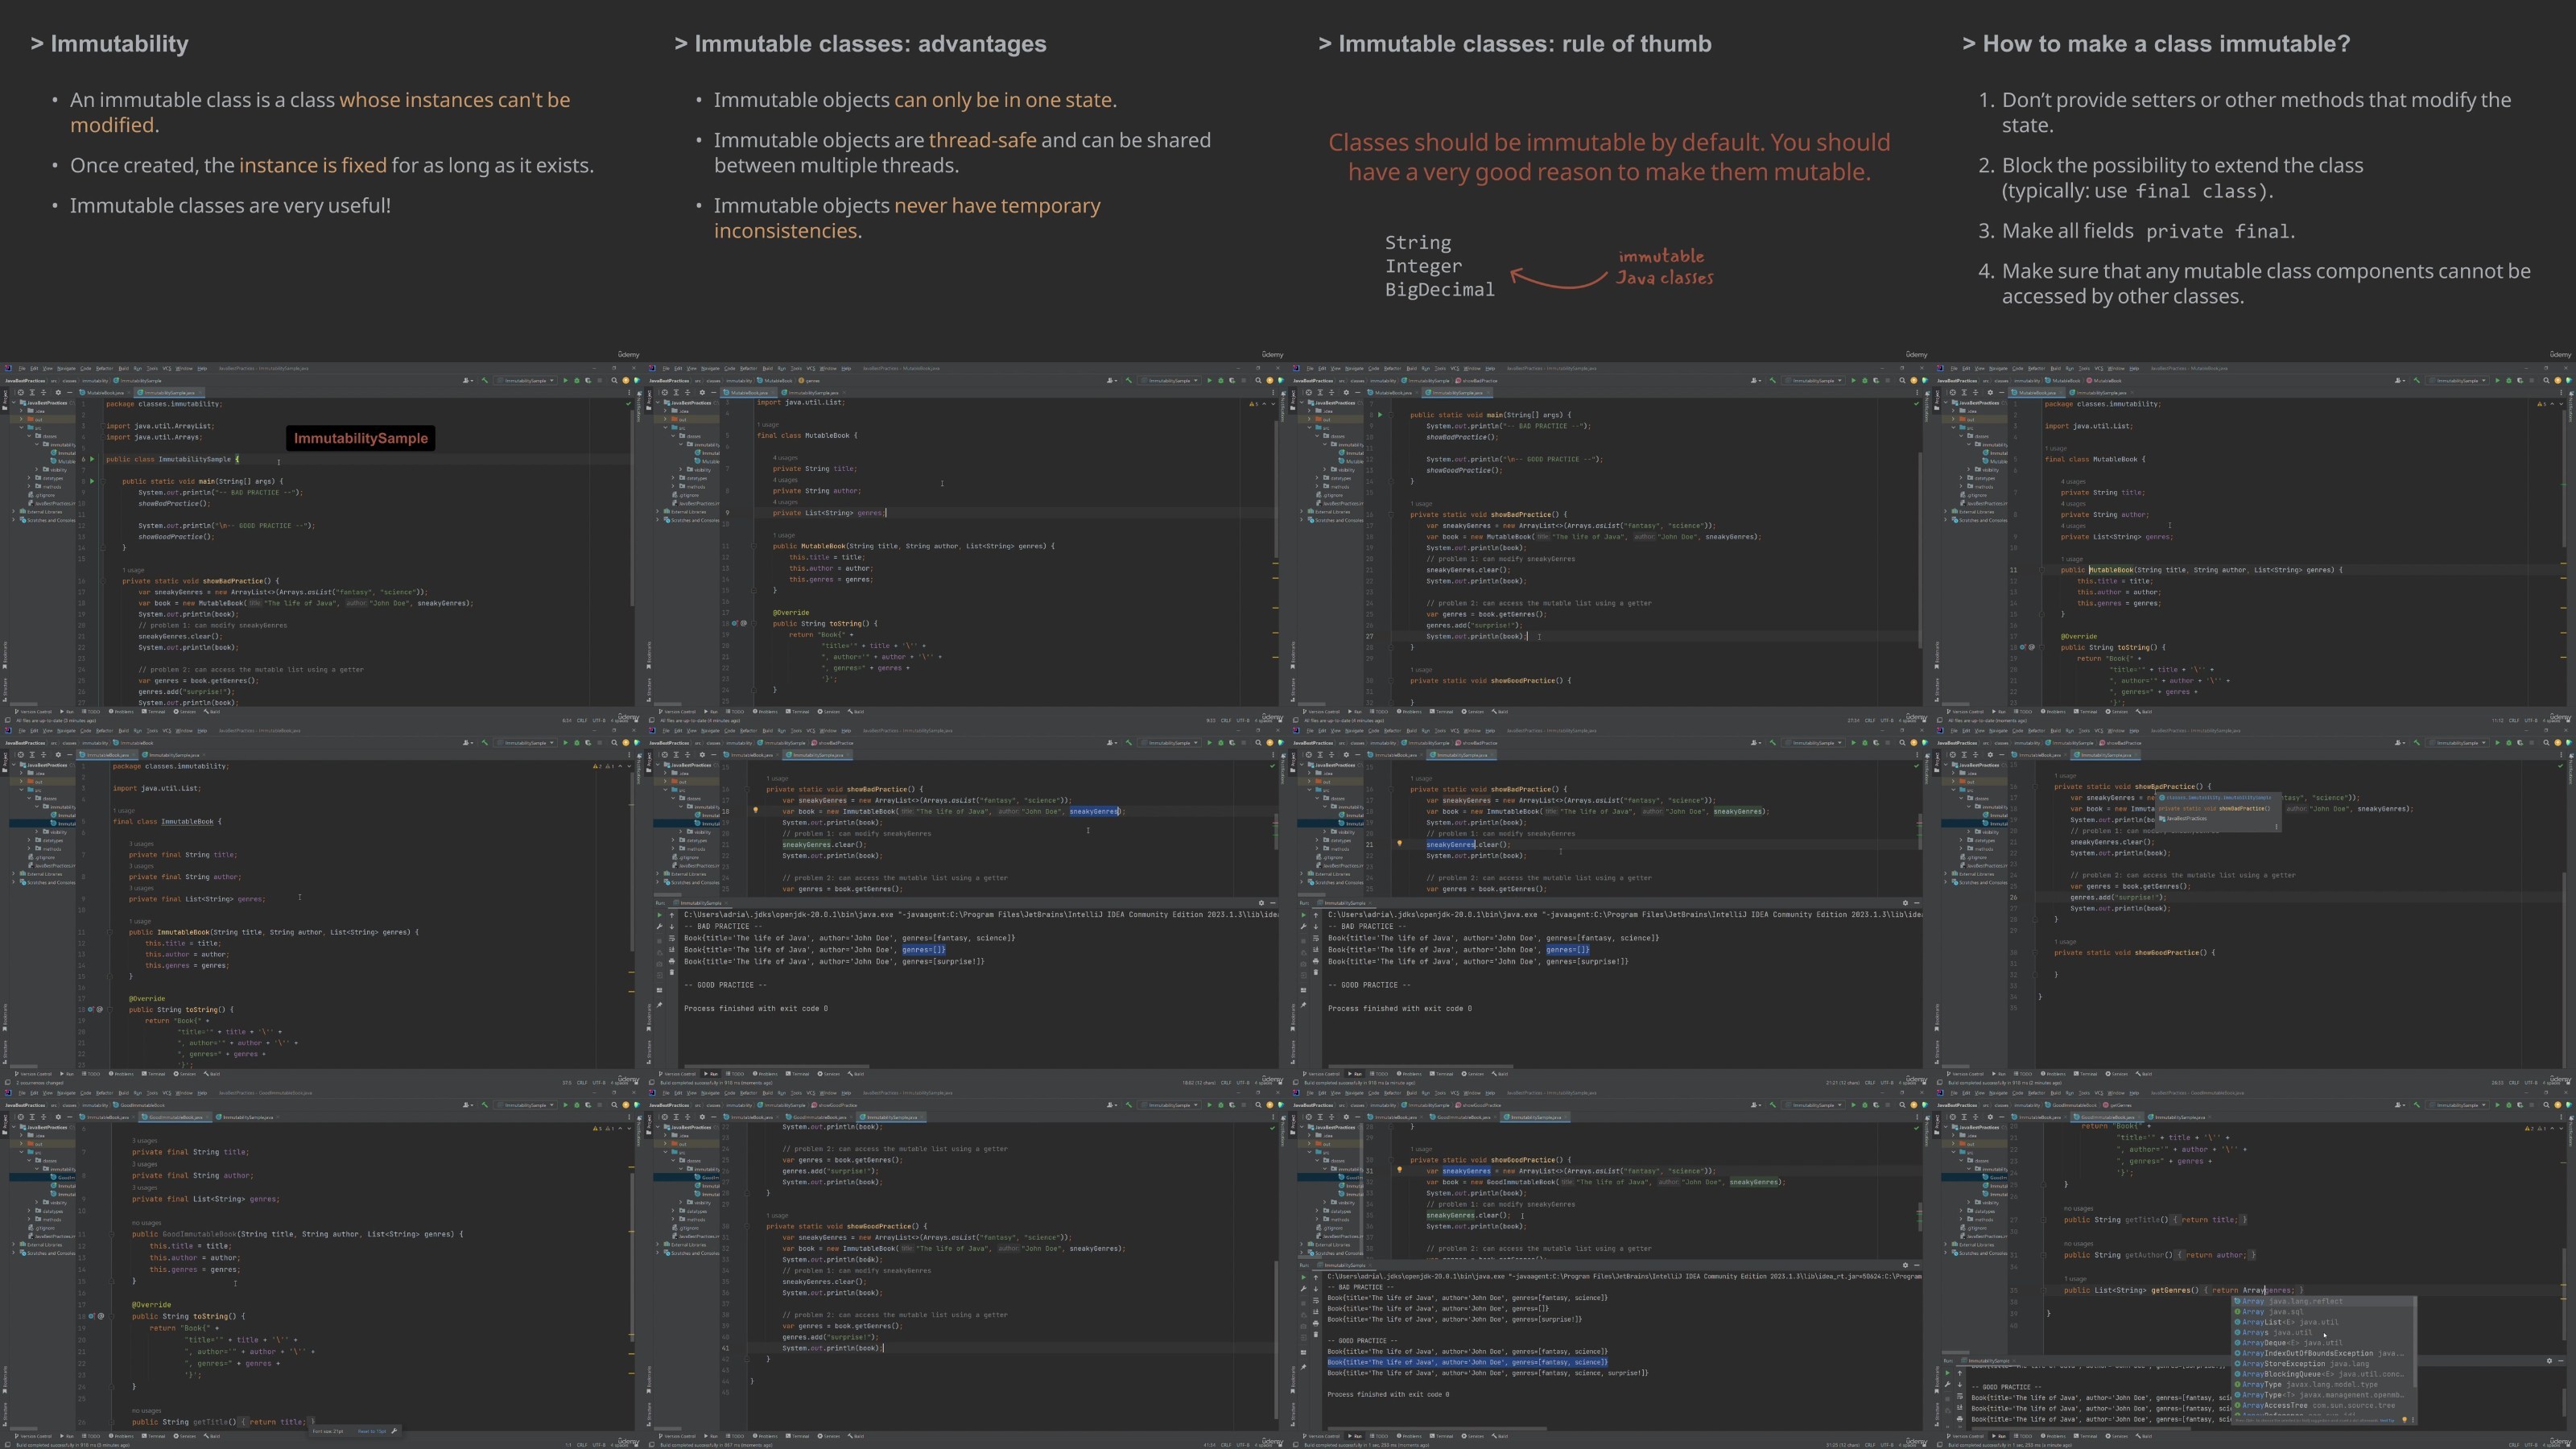The image size is (2576, 1449).
Task: Choose 'ArrayDeque<E>' autocomplete suggestion
Action: [2324, 1343]
